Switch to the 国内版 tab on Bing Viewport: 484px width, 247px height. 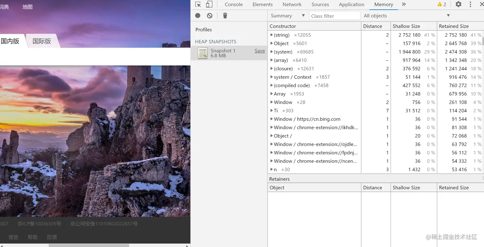pyautogui.click(x=12, y=41)
